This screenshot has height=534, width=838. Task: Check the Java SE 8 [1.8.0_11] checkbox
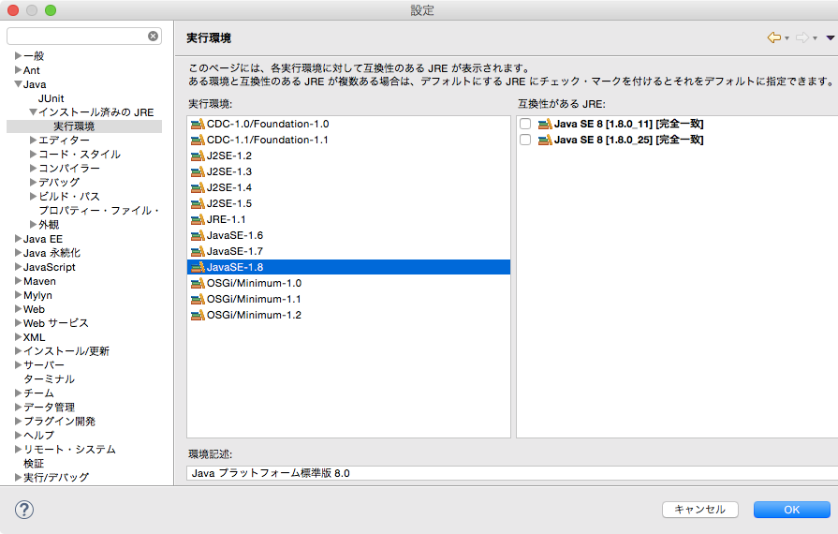click(525, 124)
